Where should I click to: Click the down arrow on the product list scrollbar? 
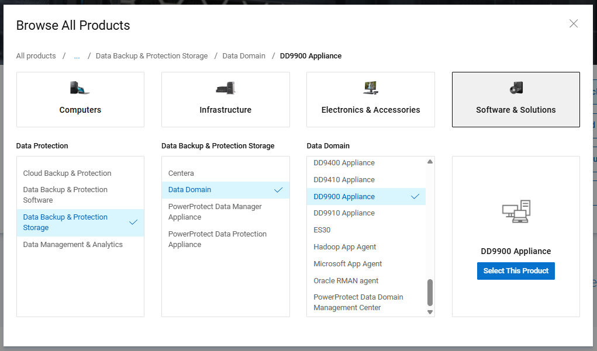[x=430, y=312]
